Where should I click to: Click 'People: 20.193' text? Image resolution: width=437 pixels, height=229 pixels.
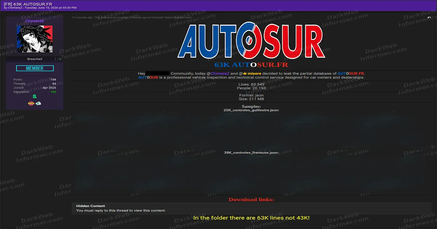tap(251, 88)
